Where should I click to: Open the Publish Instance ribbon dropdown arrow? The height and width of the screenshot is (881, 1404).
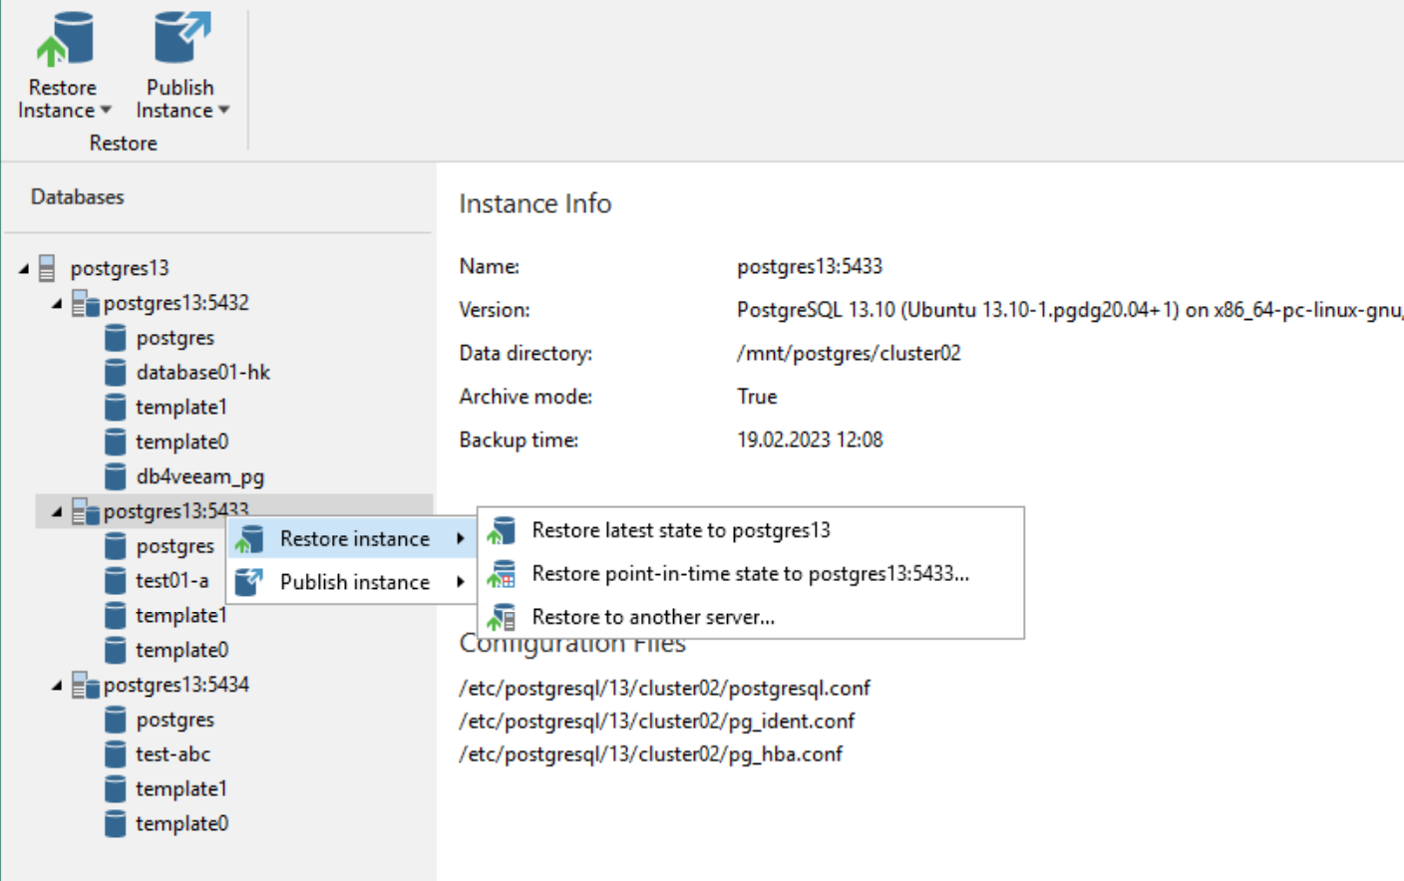click(223, 111)
